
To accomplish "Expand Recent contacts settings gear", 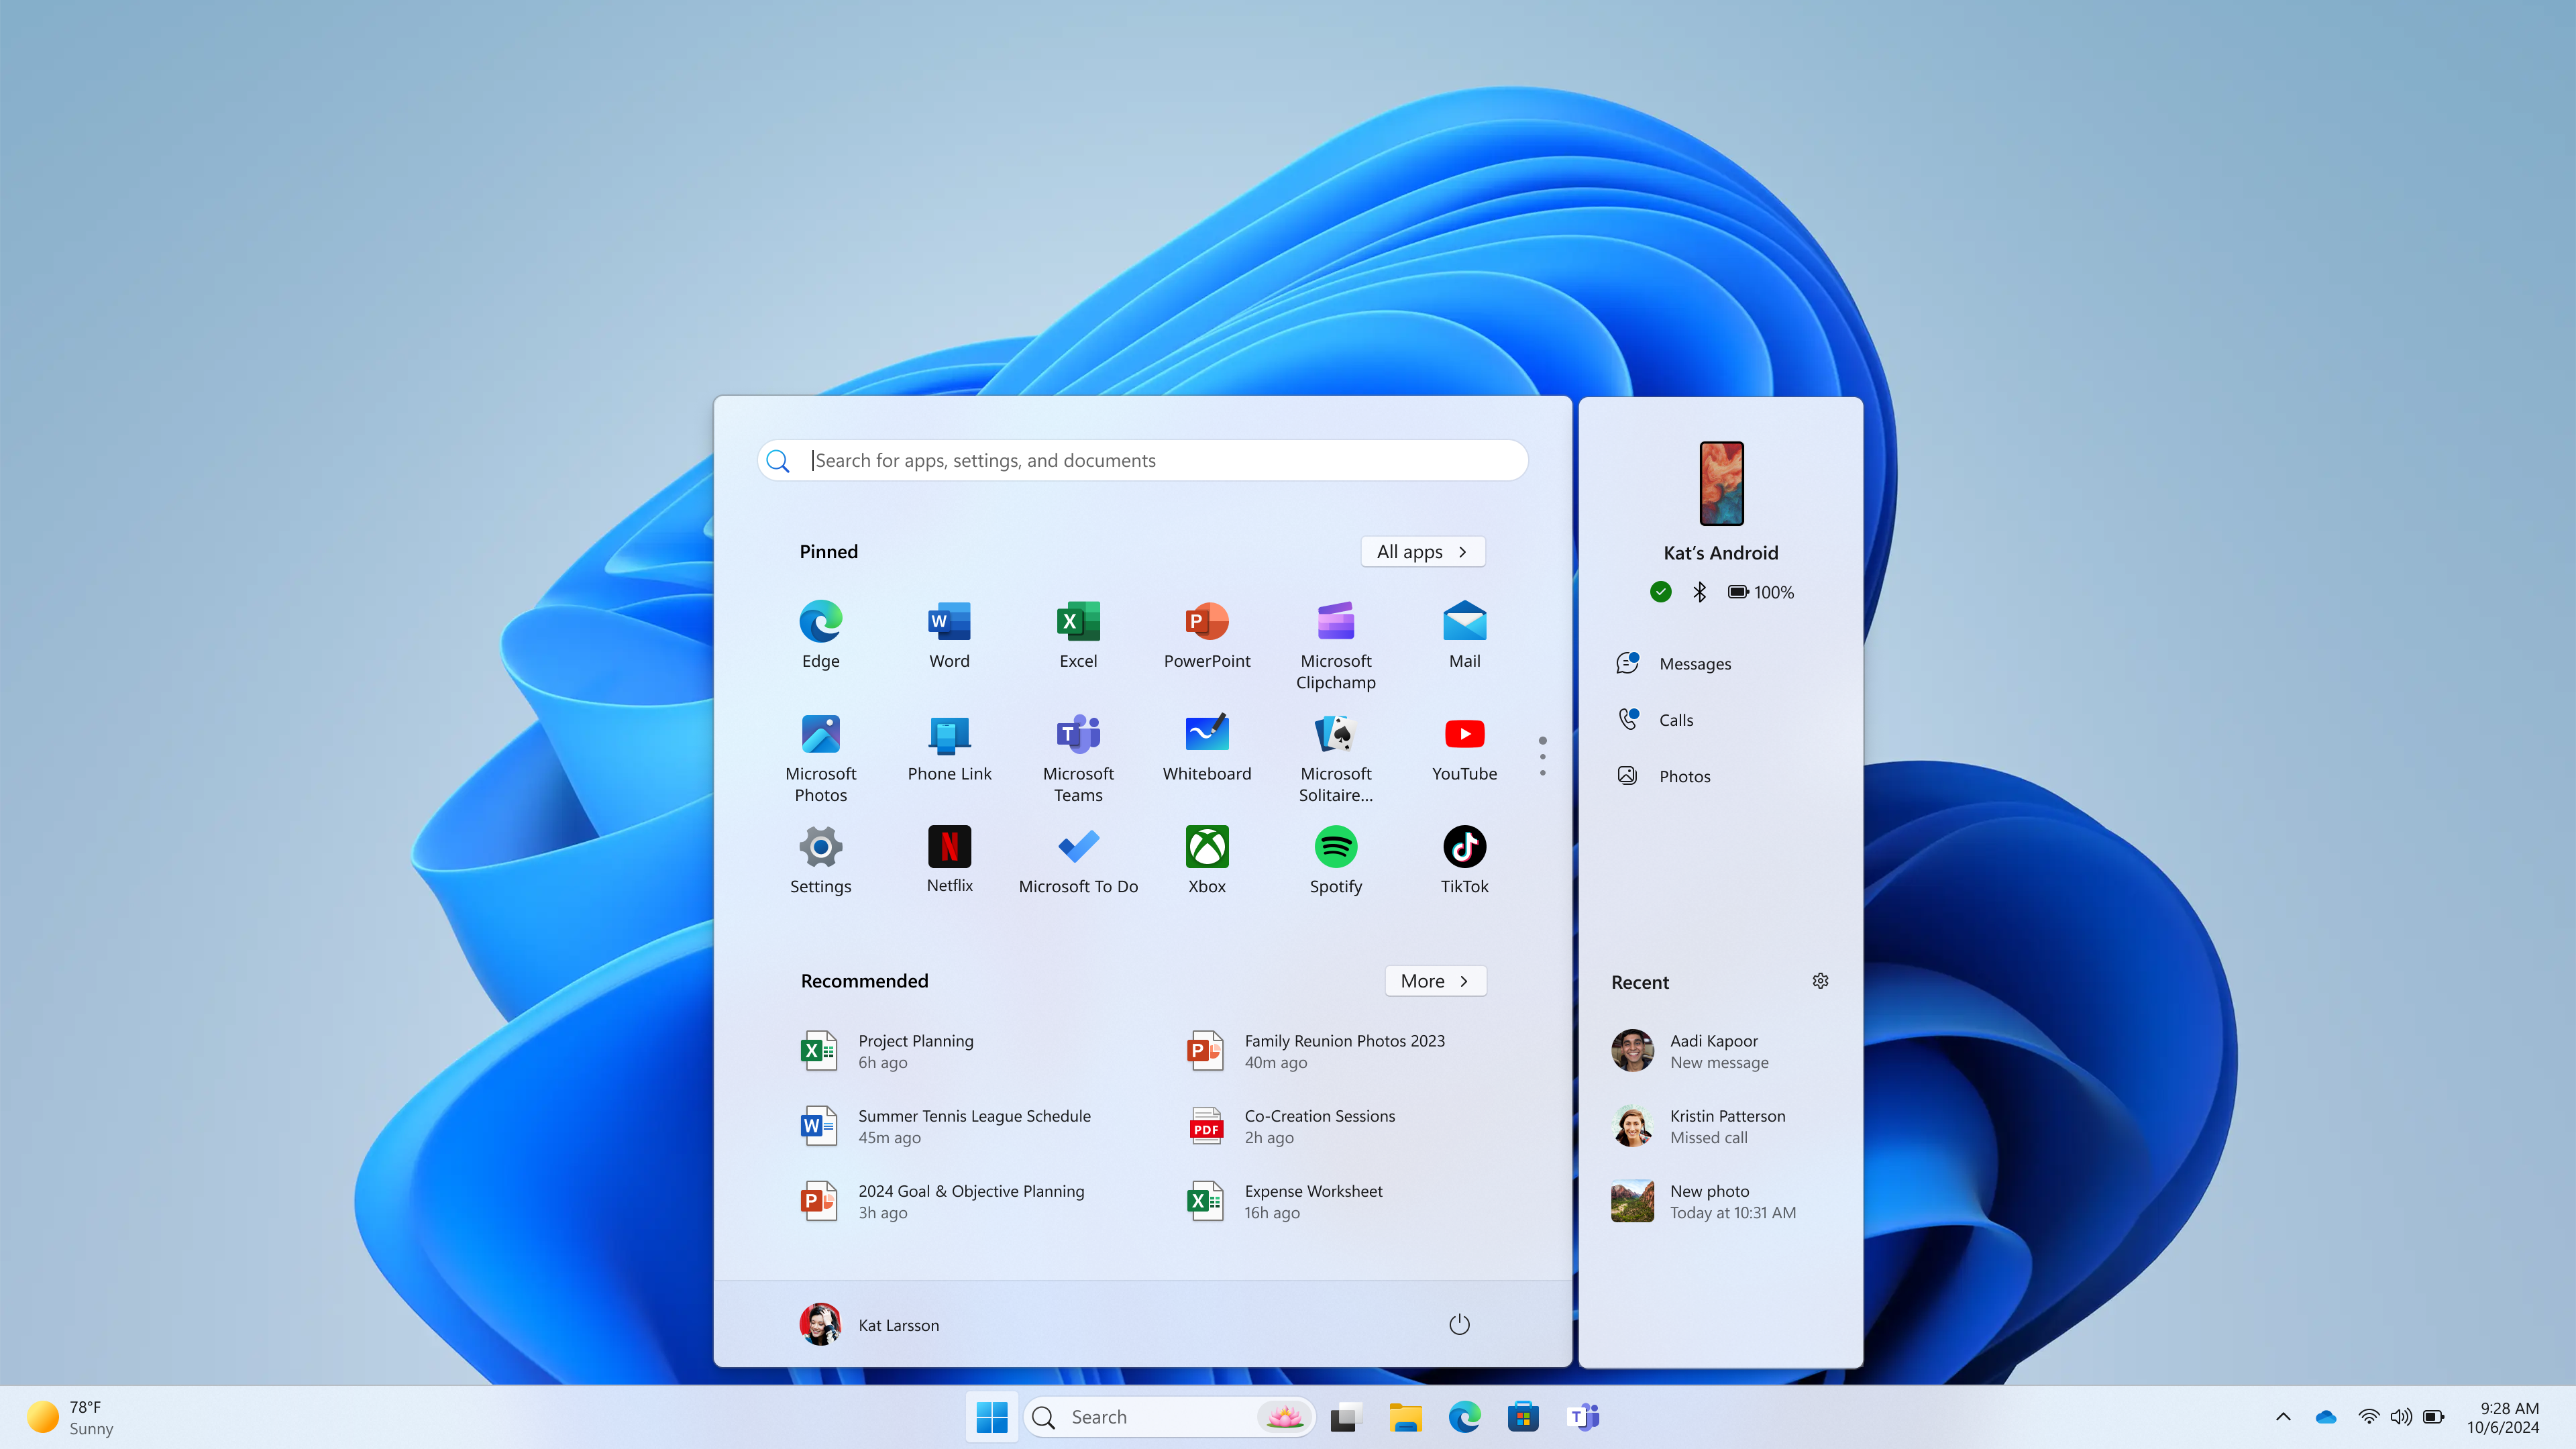I will click(1821, 980).
